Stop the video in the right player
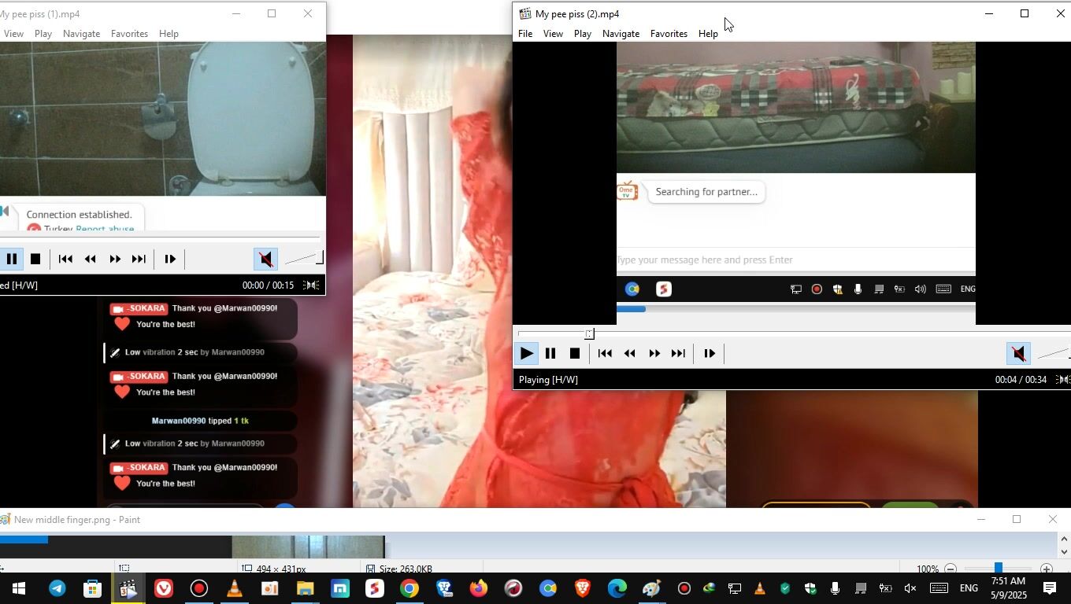Image resolution: width=1071 pixels, height=604 pixels. coord(575,354)
